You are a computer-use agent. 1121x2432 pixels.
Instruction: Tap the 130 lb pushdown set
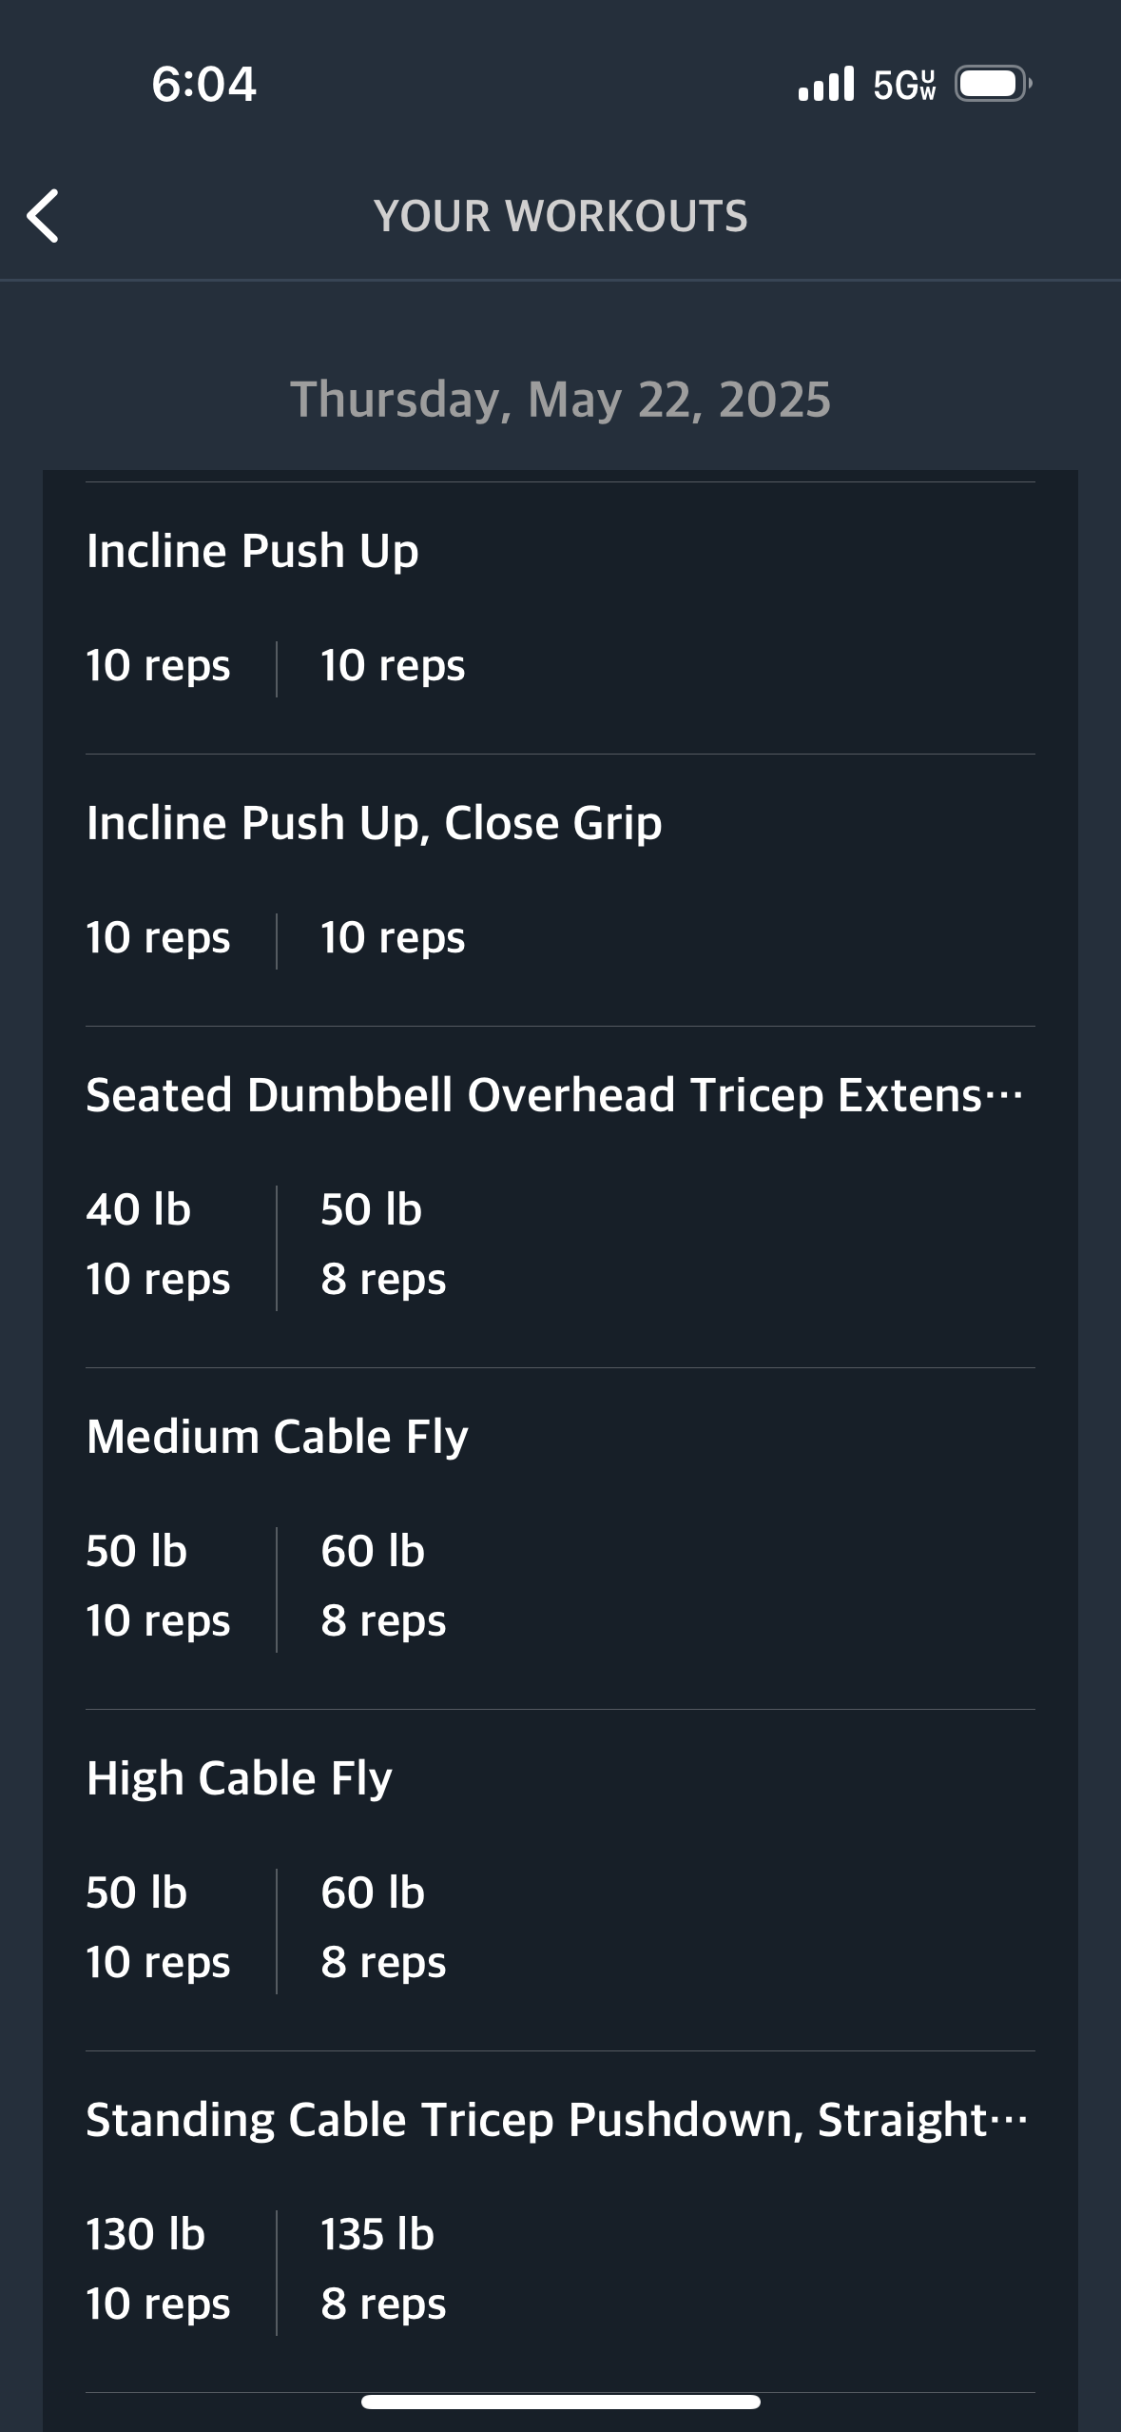pyautogui.click(x=158, y=2269)
